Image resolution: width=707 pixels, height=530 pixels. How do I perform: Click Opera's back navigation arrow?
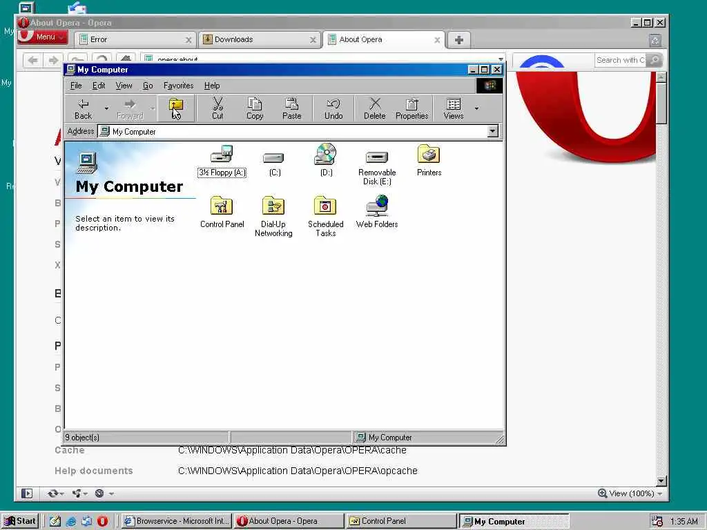click(33, 60)
